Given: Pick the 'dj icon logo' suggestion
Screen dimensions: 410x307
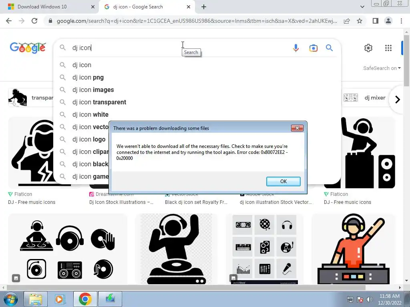Looking at the screenshot, I should [x=89, y=140].
